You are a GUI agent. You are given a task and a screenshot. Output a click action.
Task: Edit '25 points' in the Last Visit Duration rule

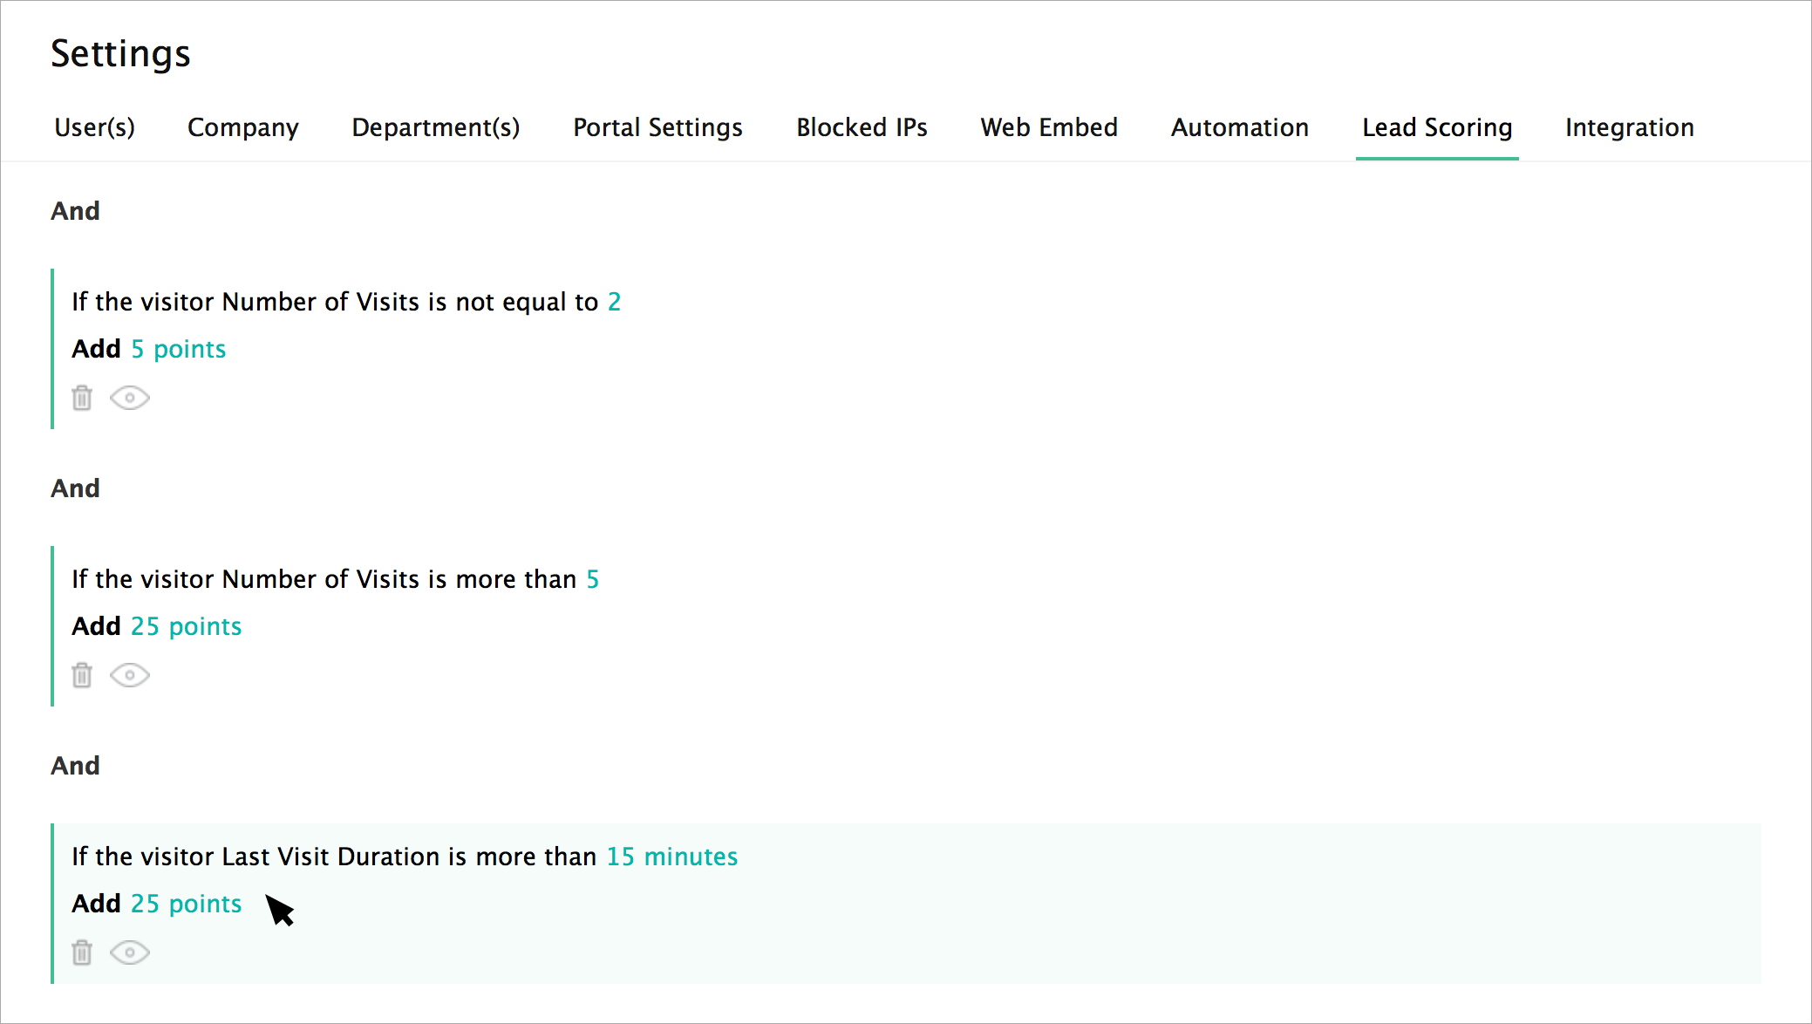coord(186,904)
